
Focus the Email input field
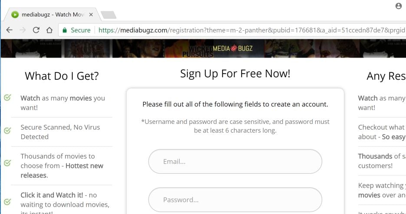click(235, 162)
